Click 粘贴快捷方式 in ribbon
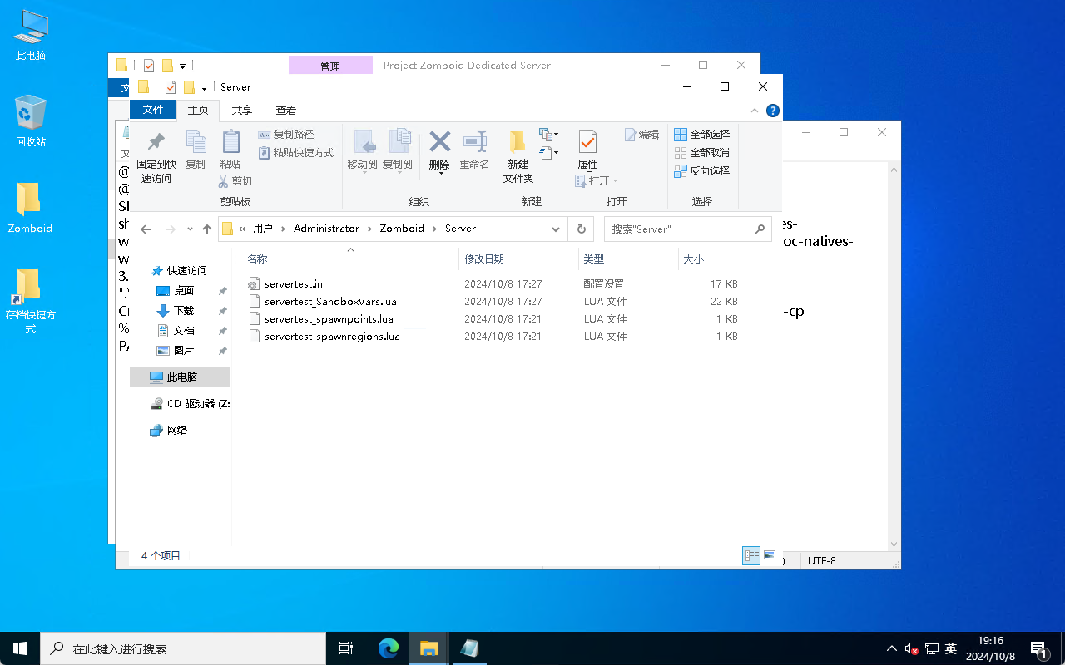1065x665 pixels. [296, 153]
